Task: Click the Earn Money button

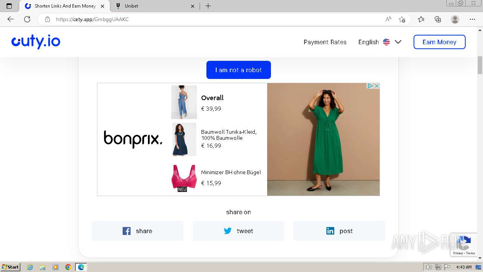Action: coord(439,42)
